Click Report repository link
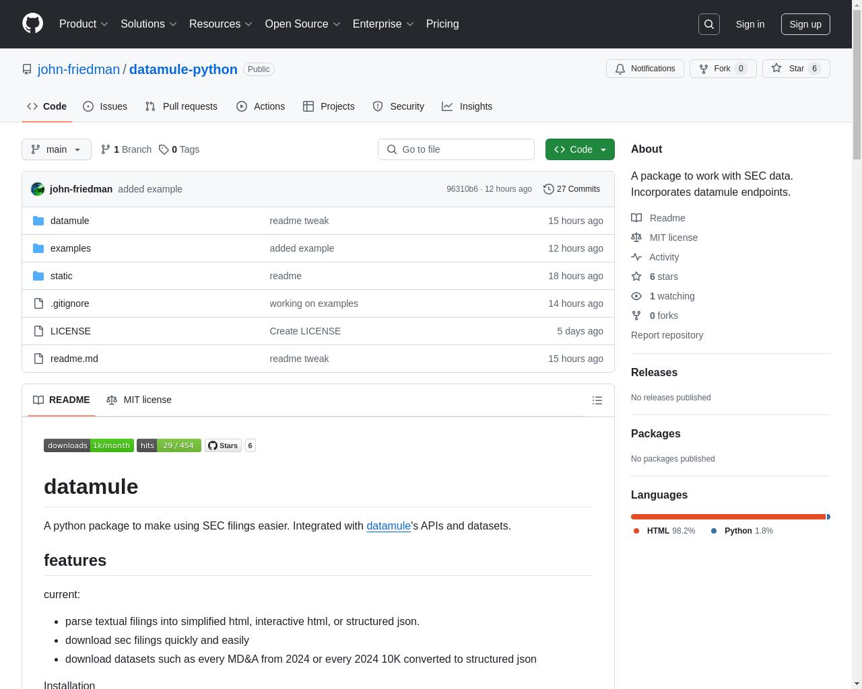 coord(667,335)
